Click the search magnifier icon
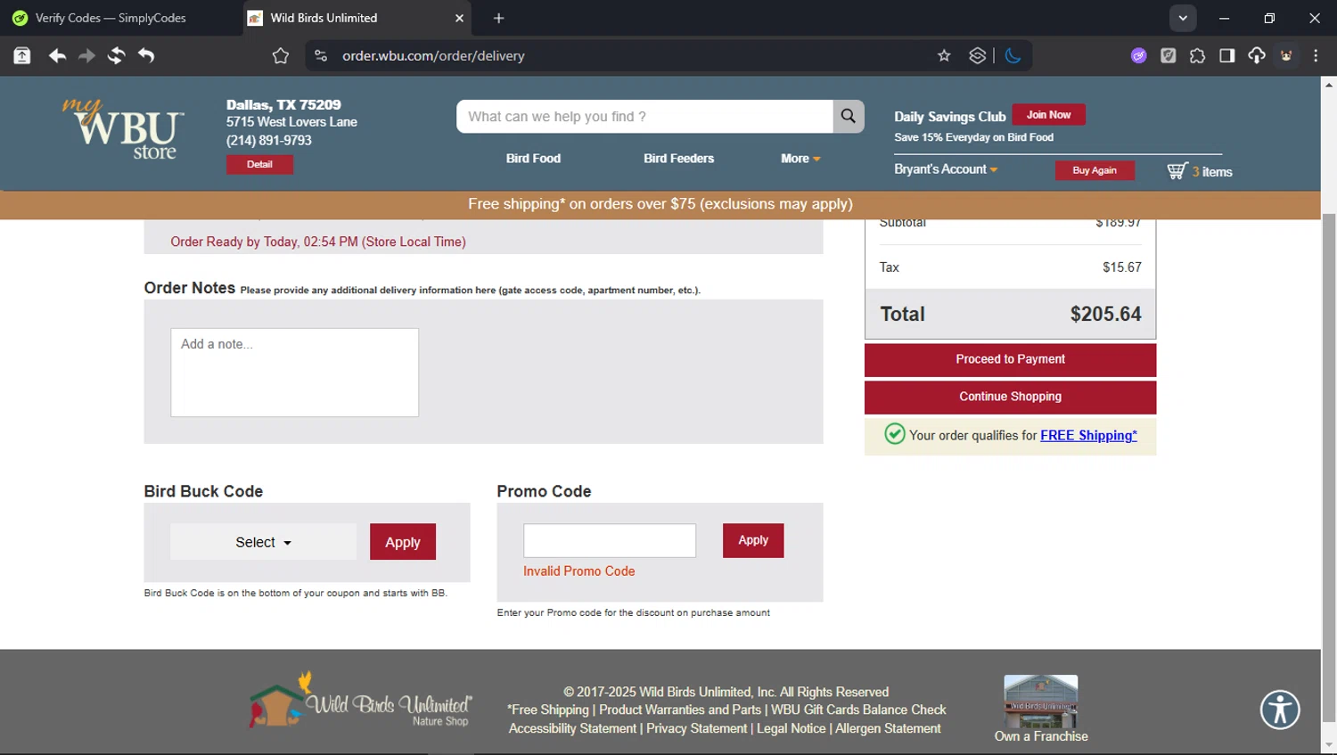This screenshot has width=1337, height=755. [848, 116]
